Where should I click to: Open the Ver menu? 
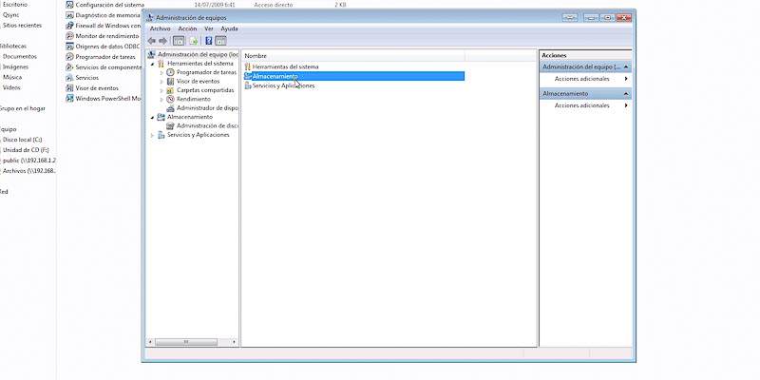click(x=209, y=29)
